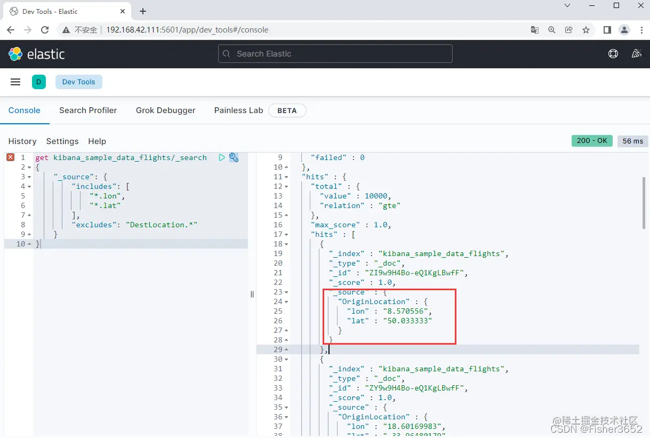Image resolution: width=650 pixels, height=438 pixels.
Task: Collapse the includes array on request line 4
Action: (x=29, y=186)
